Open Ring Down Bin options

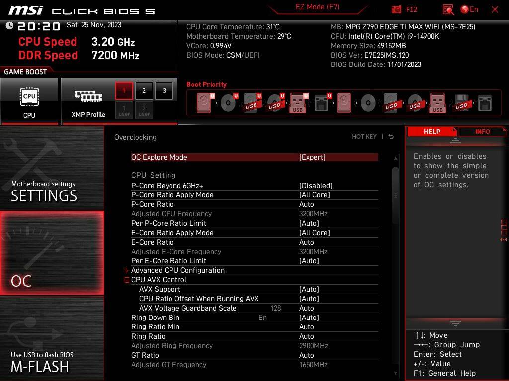[254, 317]
